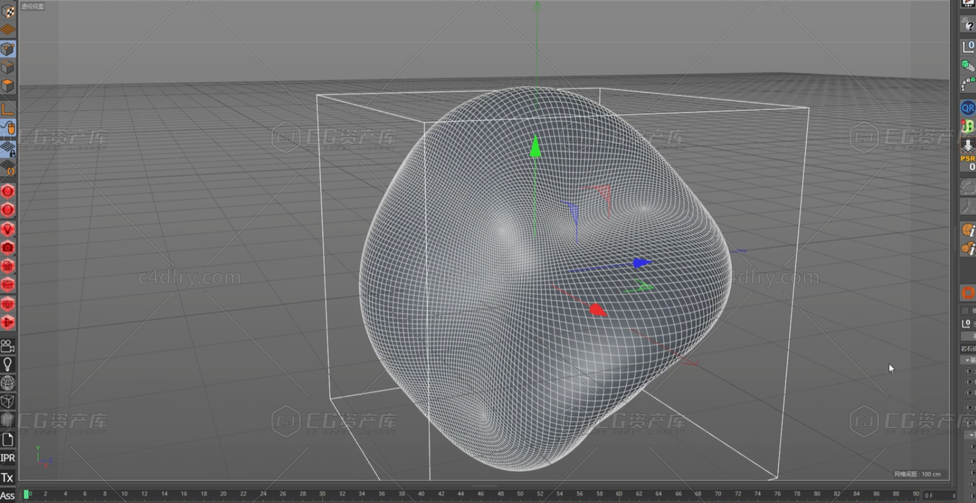Screen dimensions: 976x503
Task: Click the 0 F current frame field
Action: (938, 496)
